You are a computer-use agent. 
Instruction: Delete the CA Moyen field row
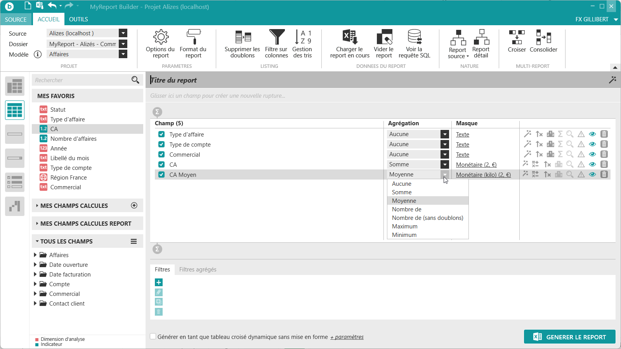point(604,174)
